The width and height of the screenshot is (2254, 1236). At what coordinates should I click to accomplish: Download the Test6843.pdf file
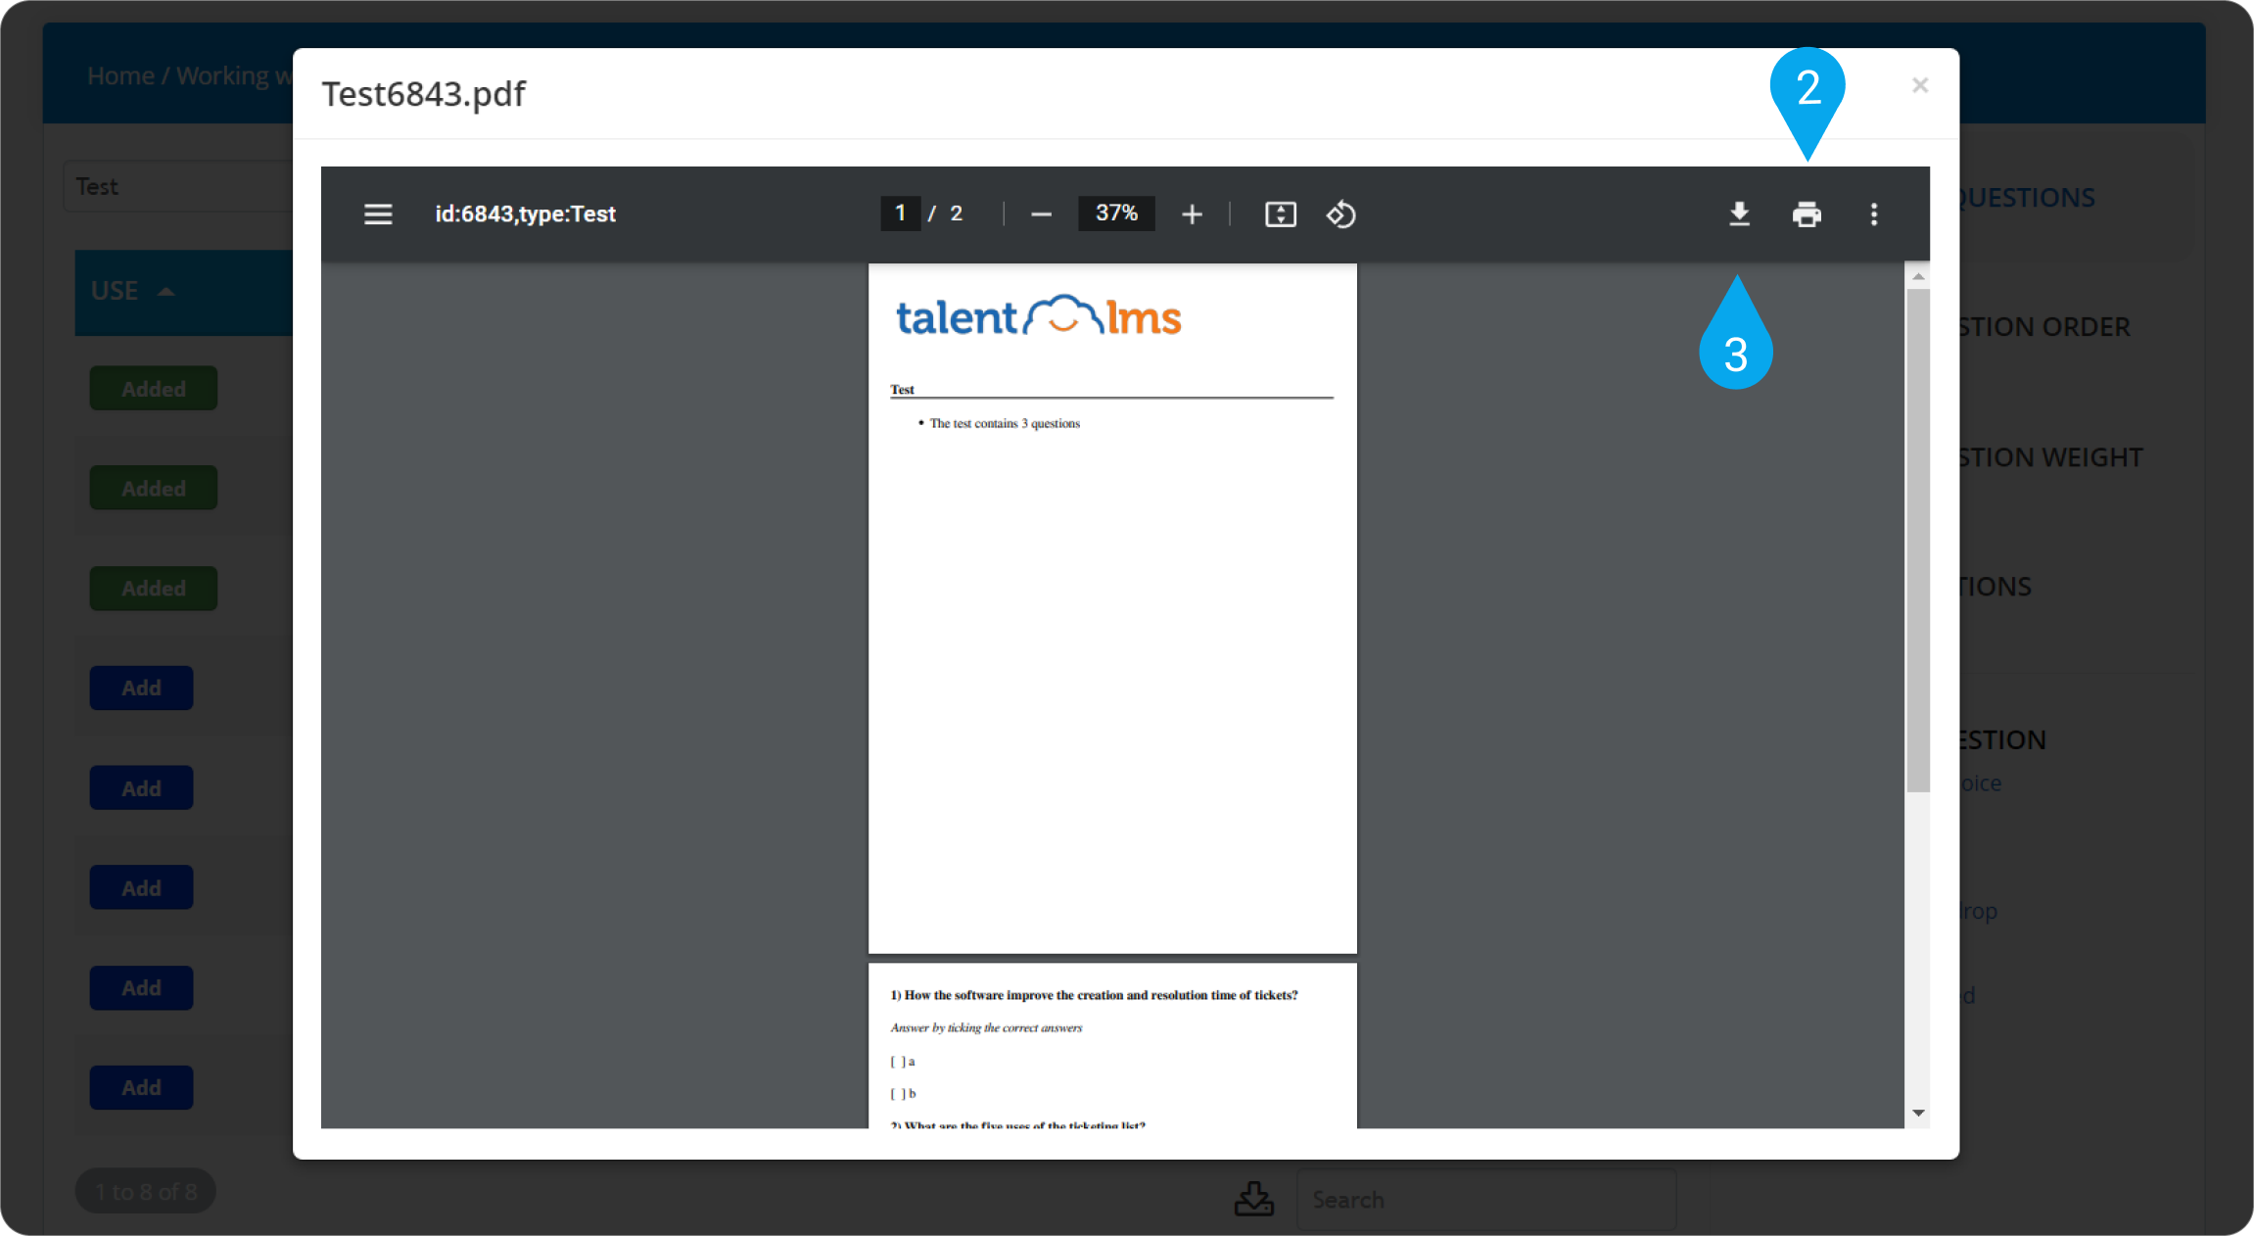1739,214
